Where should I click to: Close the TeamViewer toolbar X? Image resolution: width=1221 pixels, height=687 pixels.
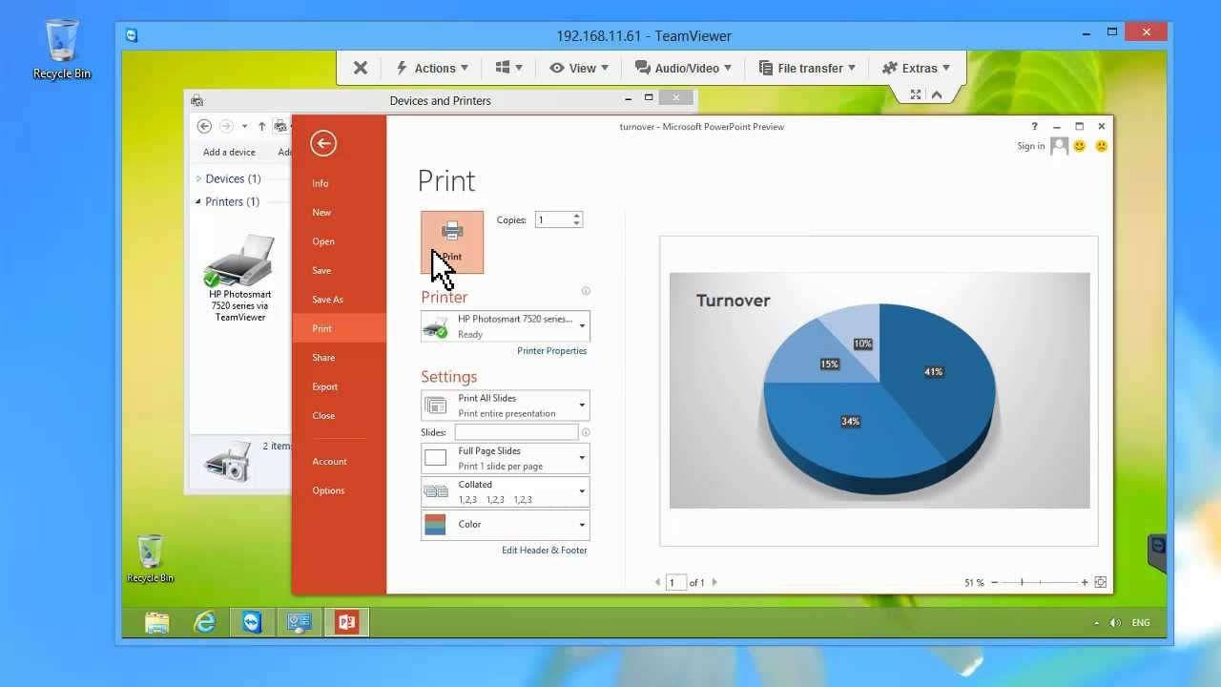pos(361,68)
